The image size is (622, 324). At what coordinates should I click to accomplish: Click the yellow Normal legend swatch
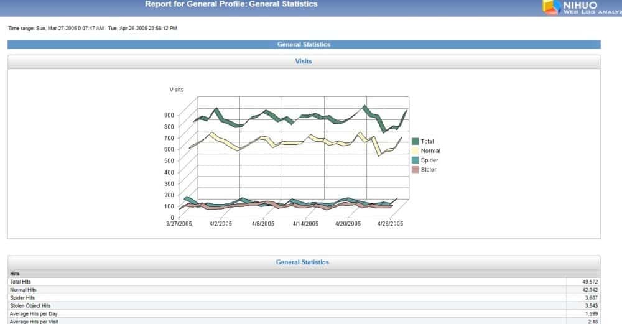pyautogui.click(x=415, y=150)
